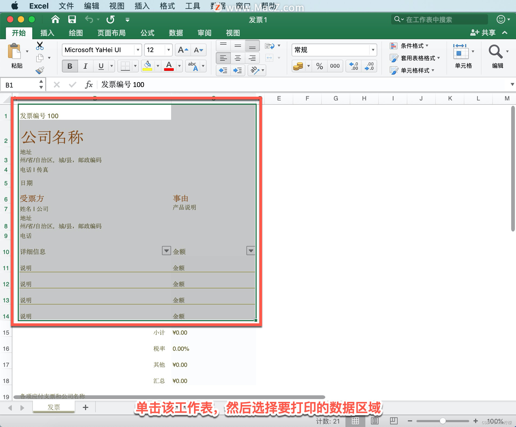Copy selection with the copy icon
The width and height of the screenshot is (516, 427).
click(x=40, y=58)
